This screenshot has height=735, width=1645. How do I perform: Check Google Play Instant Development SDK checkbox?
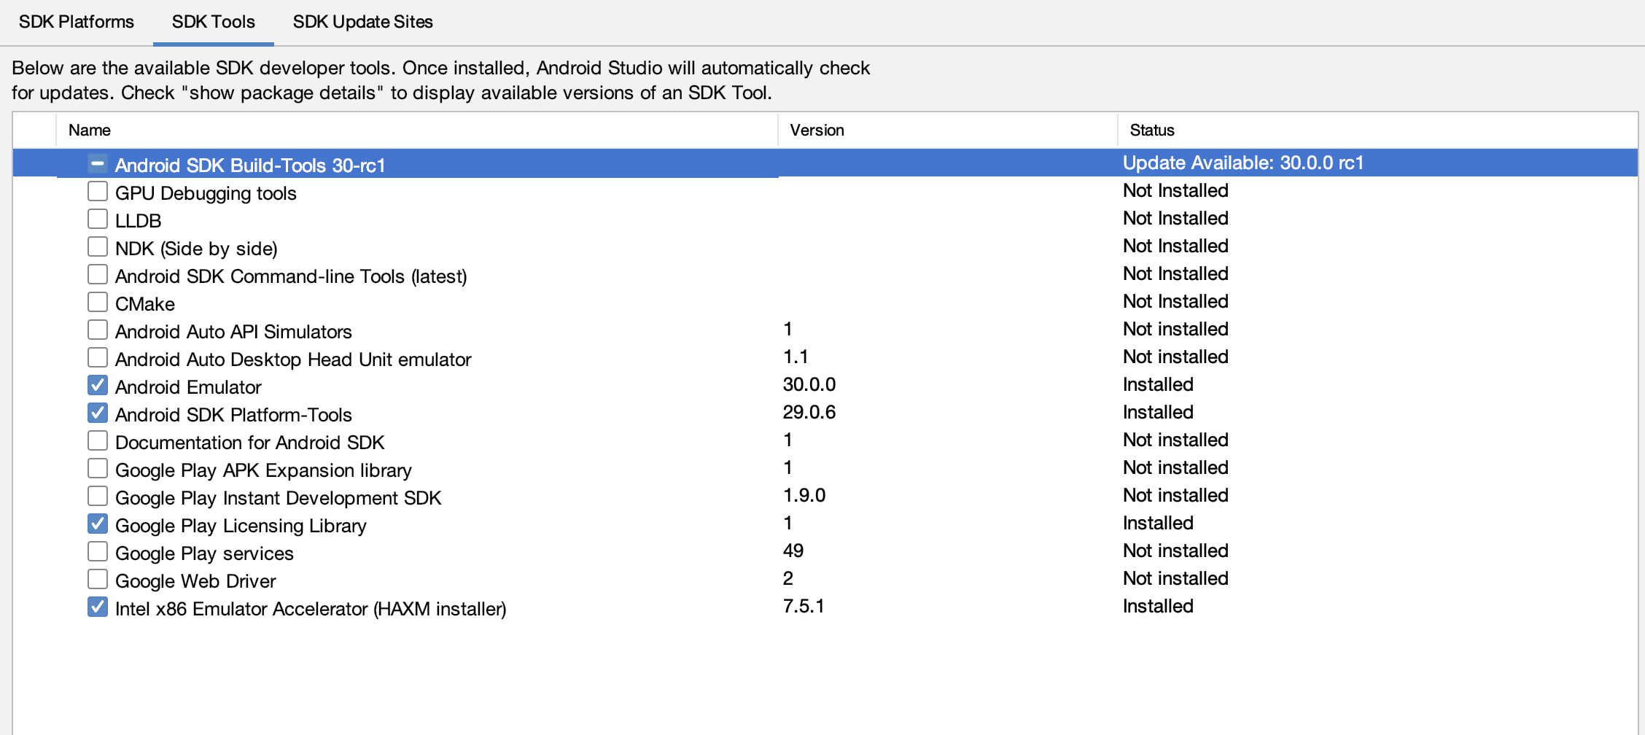coord(98,496)
